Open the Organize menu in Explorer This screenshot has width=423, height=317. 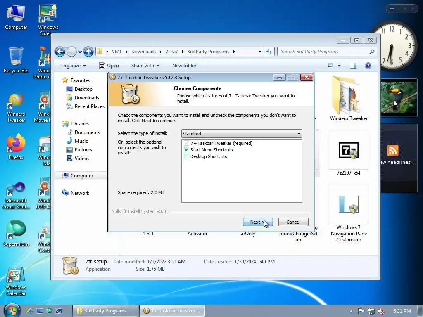coord(74,66)
